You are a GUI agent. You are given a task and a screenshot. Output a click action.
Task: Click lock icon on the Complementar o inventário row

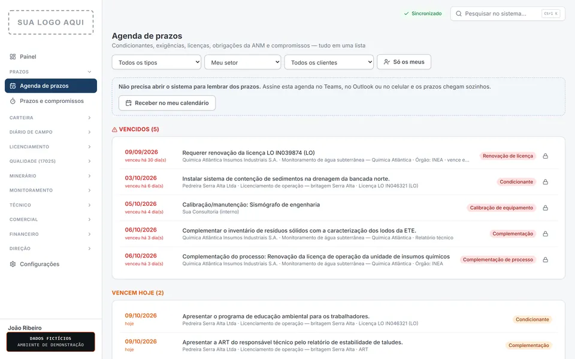[545, 234]
